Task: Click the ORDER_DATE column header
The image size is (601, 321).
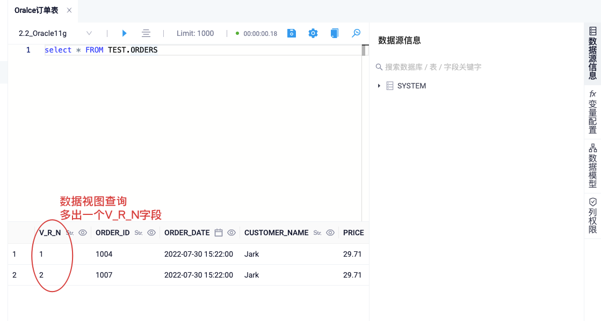Action: [187, 233]
